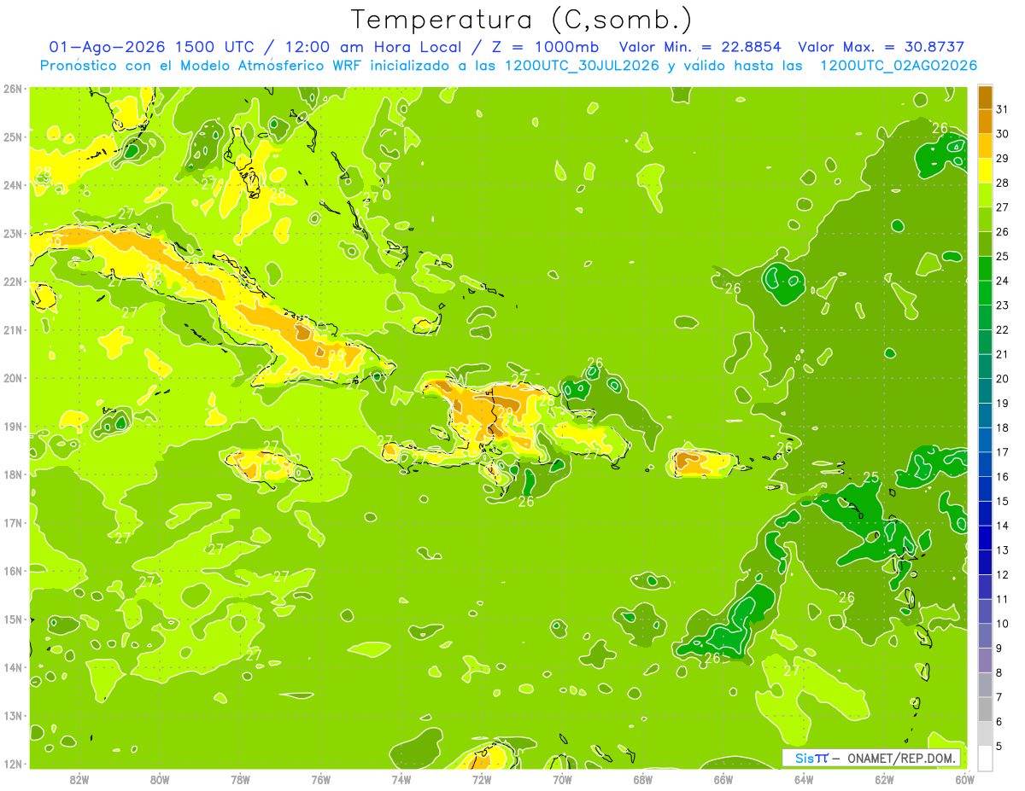Click the yellow legend swatch between 28 and 29
The width and height of the screenshot is (1025, 791).
(x=985, y=171)
